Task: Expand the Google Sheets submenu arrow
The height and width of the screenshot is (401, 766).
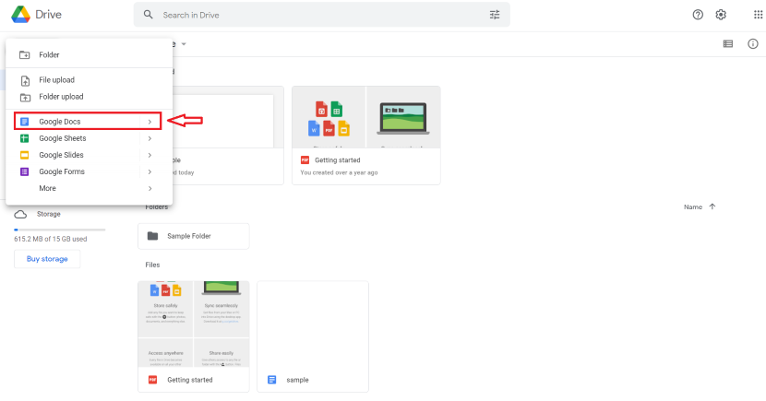Action: 150,138
